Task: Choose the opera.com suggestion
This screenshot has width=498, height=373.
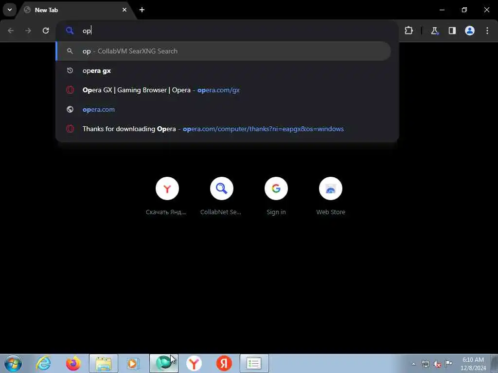Action: click(223, 109)
